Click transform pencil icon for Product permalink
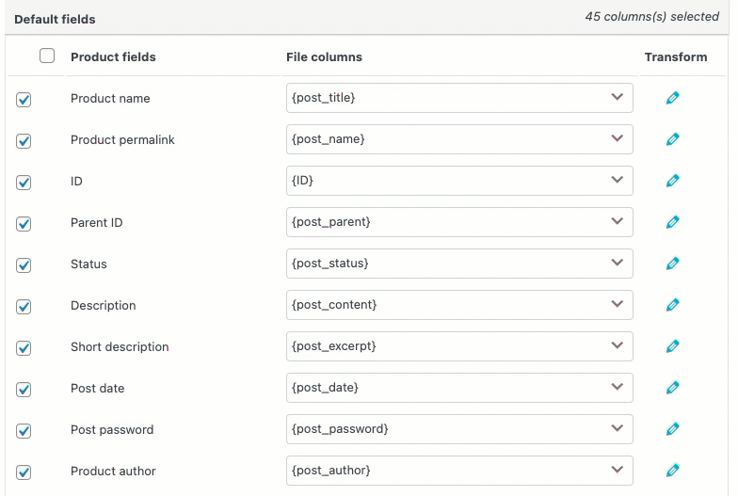738x496 pixels. click(x=672, y=139)
